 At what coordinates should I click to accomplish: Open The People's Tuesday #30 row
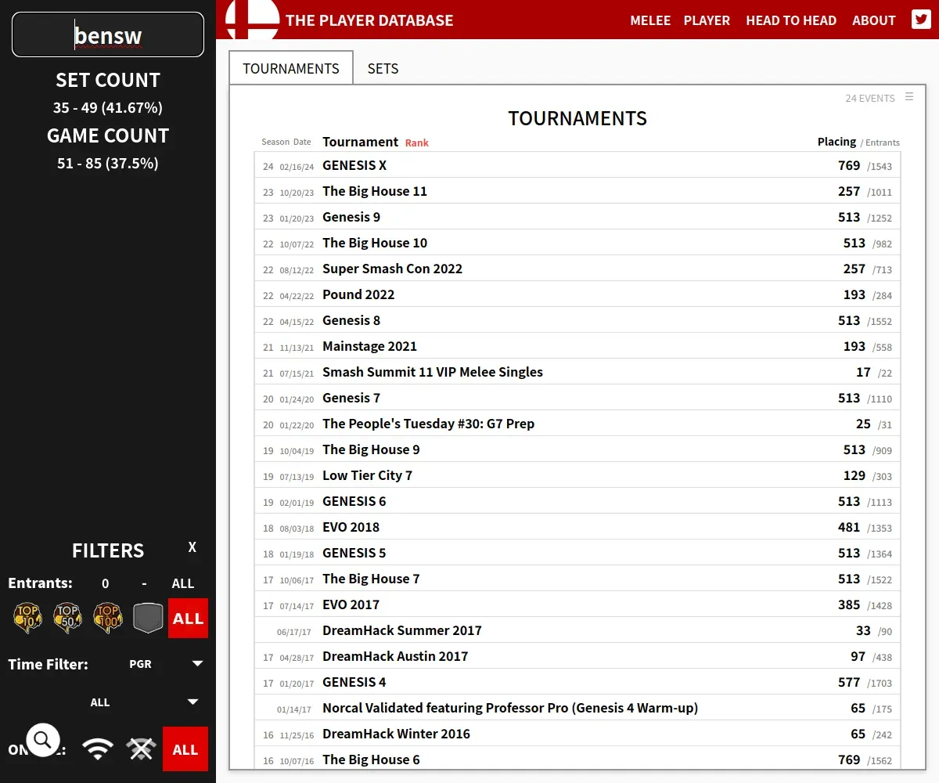point(577,424)
